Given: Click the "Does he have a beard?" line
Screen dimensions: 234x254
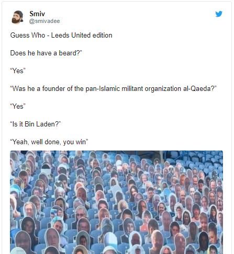Looking at the screenshot, I should point(46,53).
